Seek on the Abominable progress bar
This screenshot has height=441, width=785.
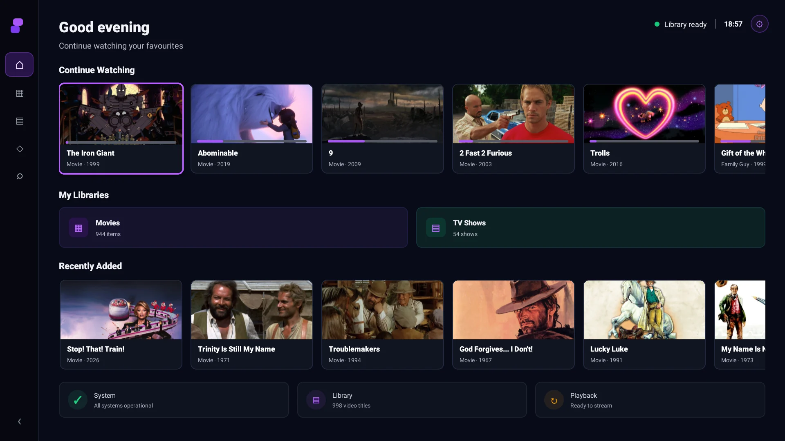pyautogui.click(x=252, y=141)
